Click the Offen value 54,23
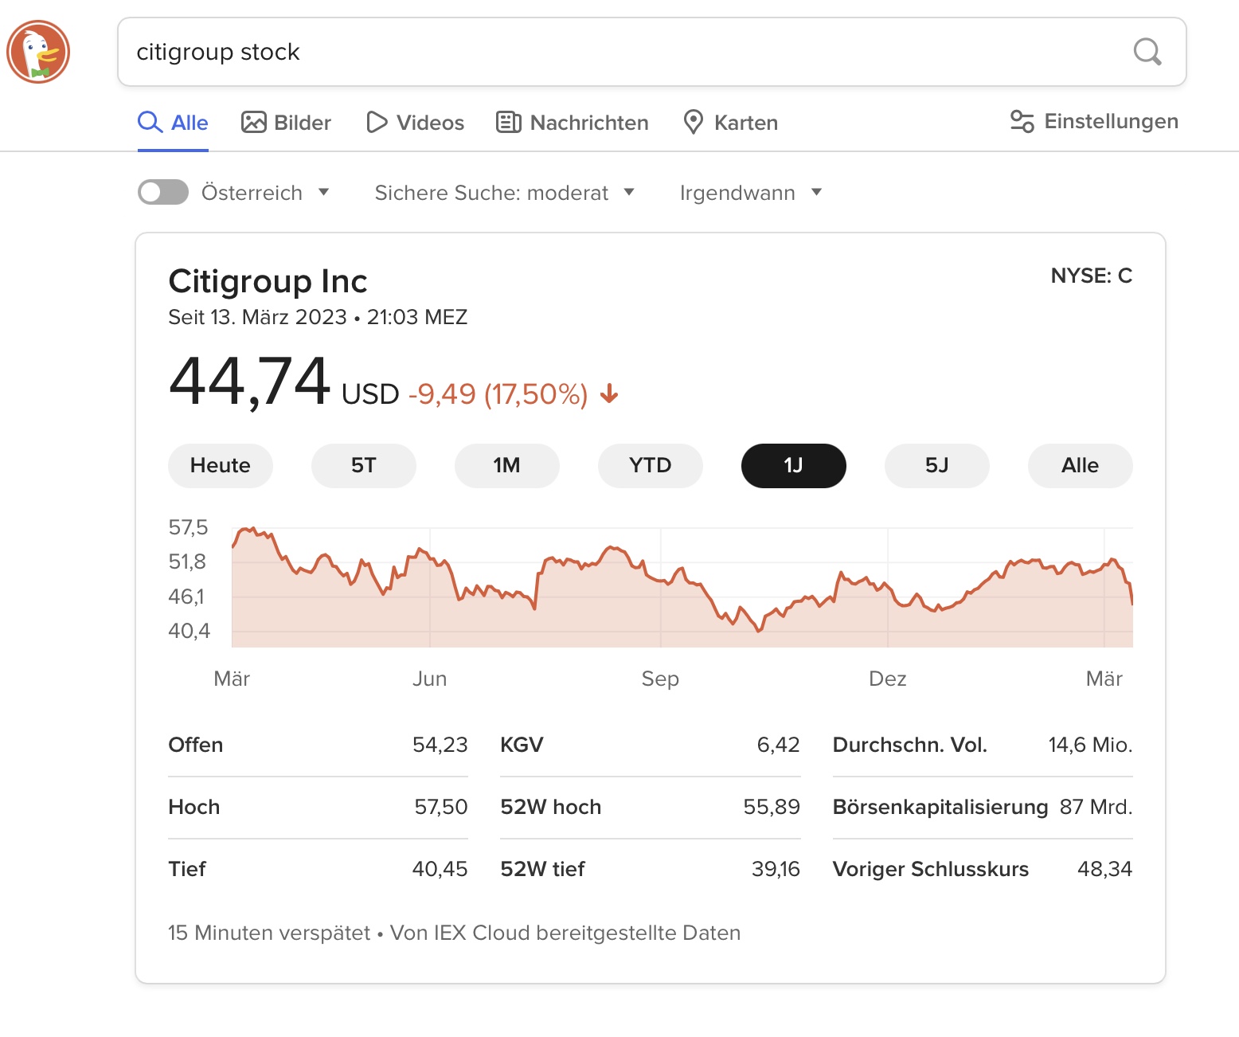1239x1037 pixels. point(440,745)
